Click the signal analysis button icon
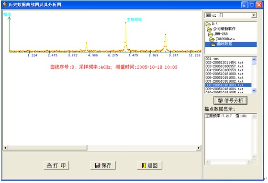The image size is (268, 183). tap(220, 100)
